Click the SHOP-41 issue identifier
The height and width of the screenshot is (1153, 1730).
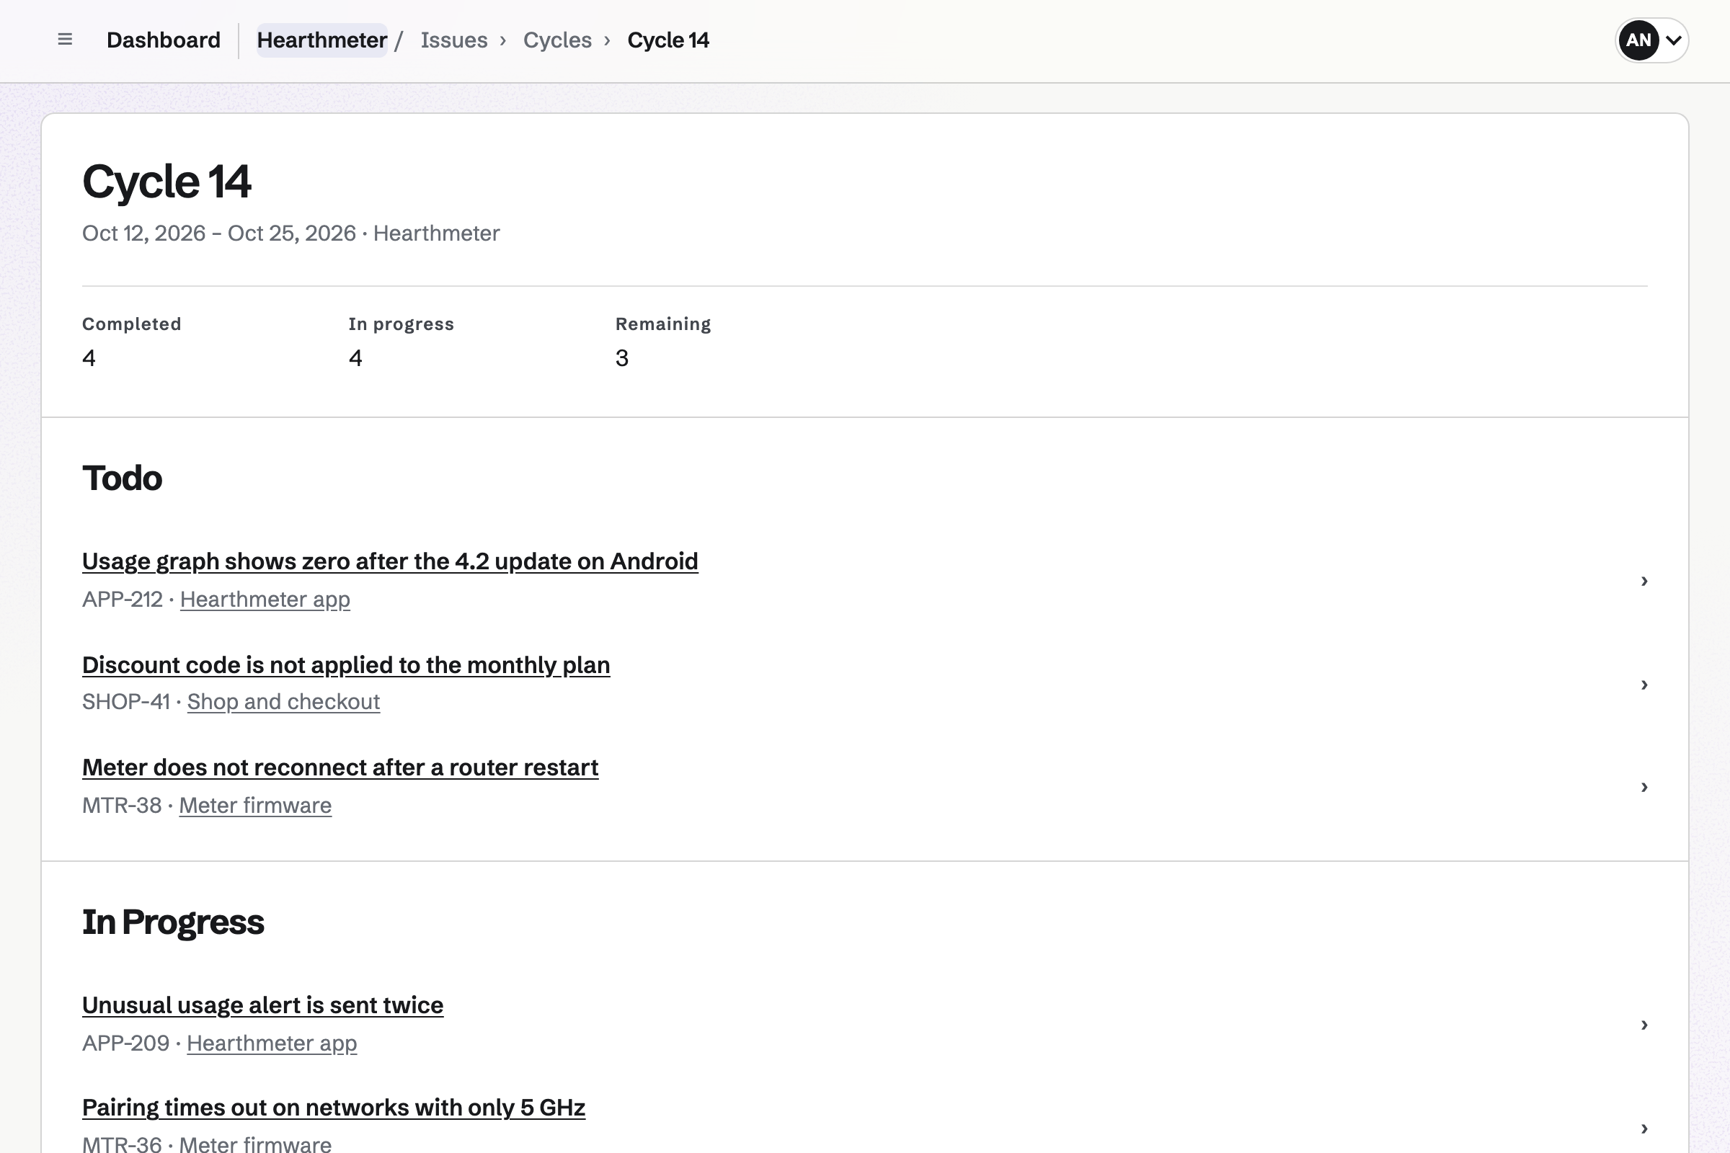click(125, 701)
